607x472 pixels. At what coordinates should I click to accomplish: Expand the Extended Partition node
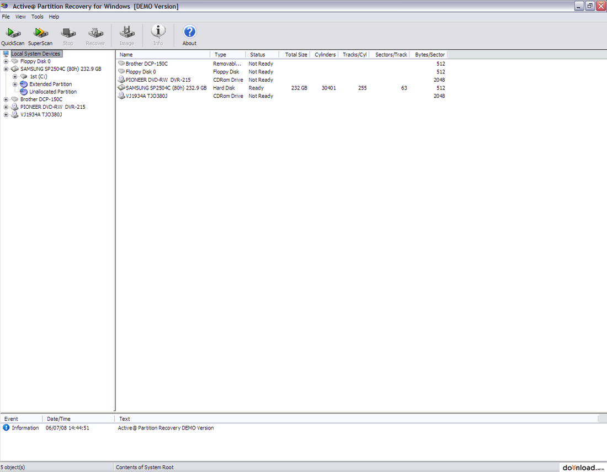pos(15,84)
